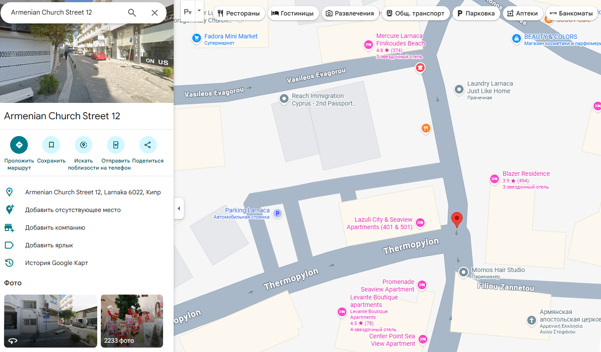Click the orange restaurant marker icon
601x352 pixels.
[x=426, y=128]
